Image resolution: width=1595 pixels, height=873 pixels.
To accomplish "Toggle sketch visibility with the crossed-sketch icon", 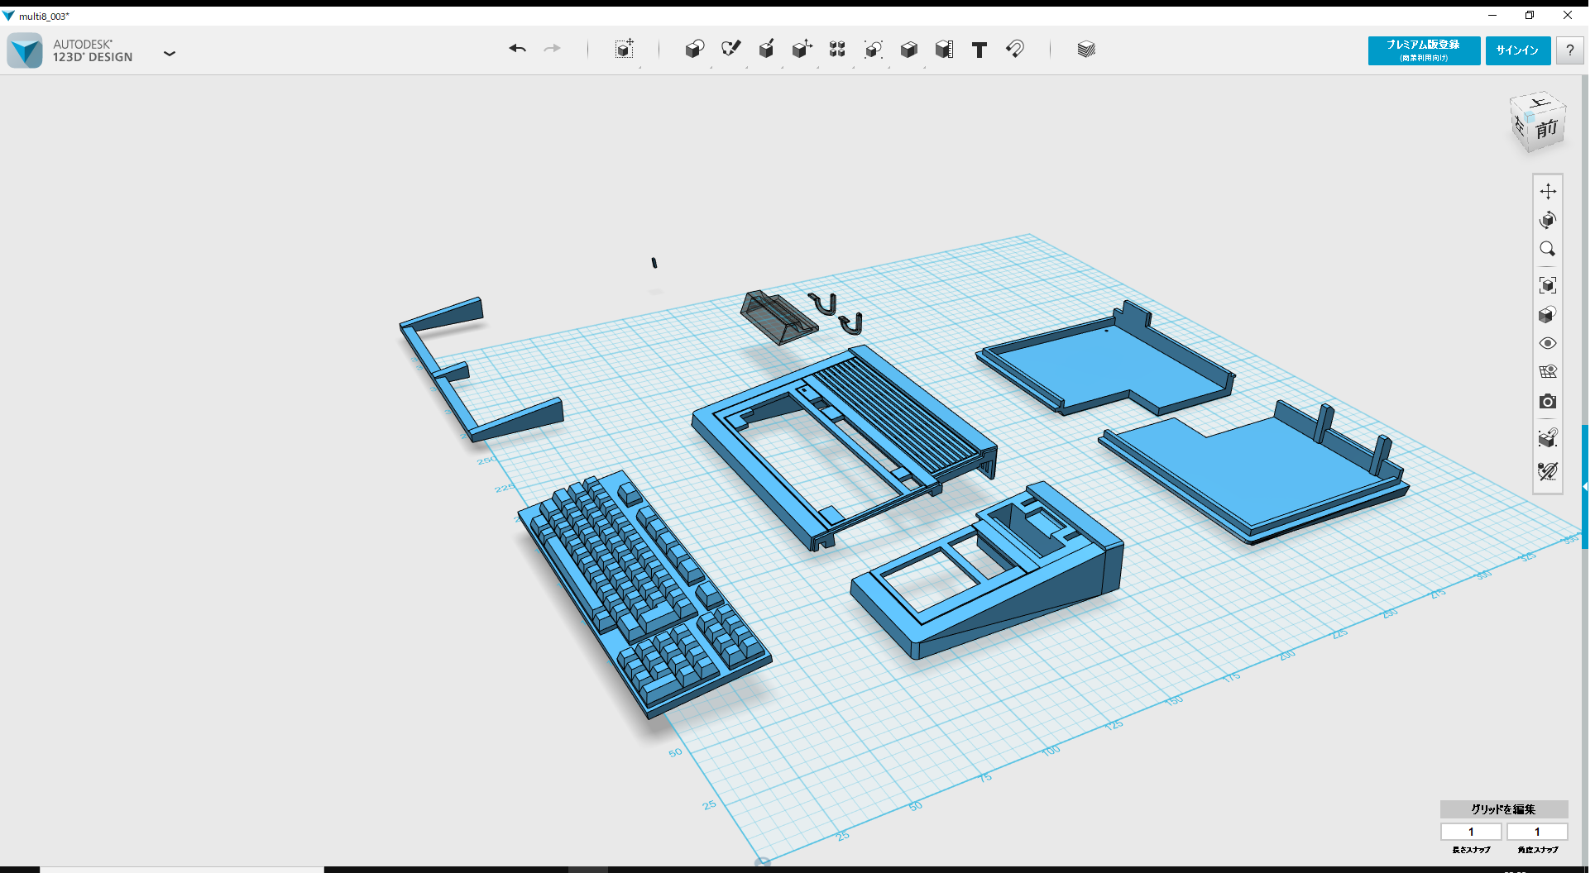I will pyautogui.click(x=1548, y=471).
